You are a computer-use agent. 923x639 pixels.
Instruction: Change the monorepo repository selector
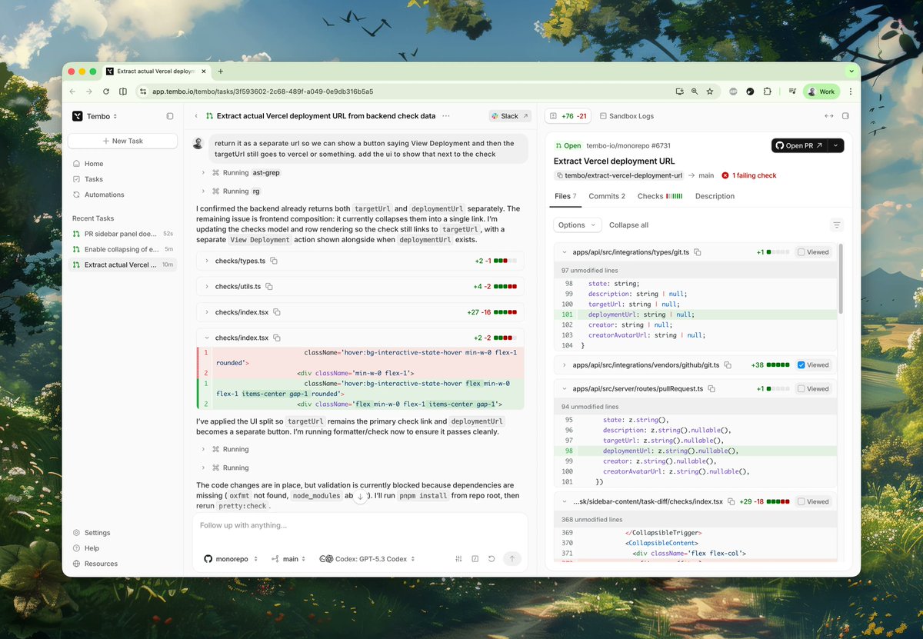pyautogui.click(x=231, y=559)
